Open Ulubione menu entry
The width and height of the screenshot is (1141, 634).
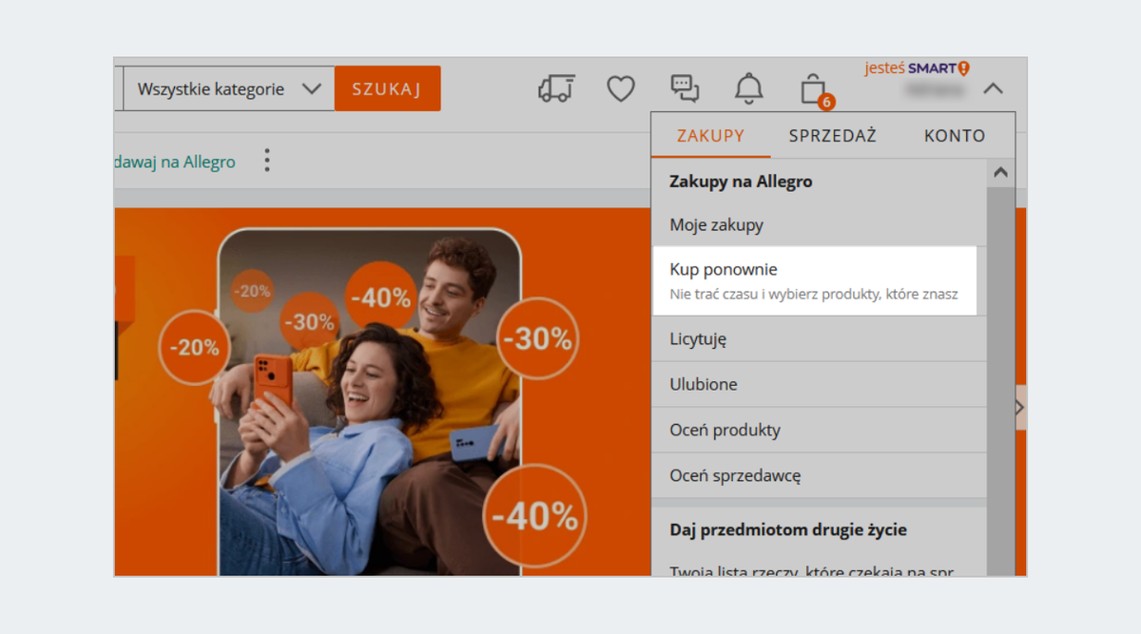click(x=819, y=384)
